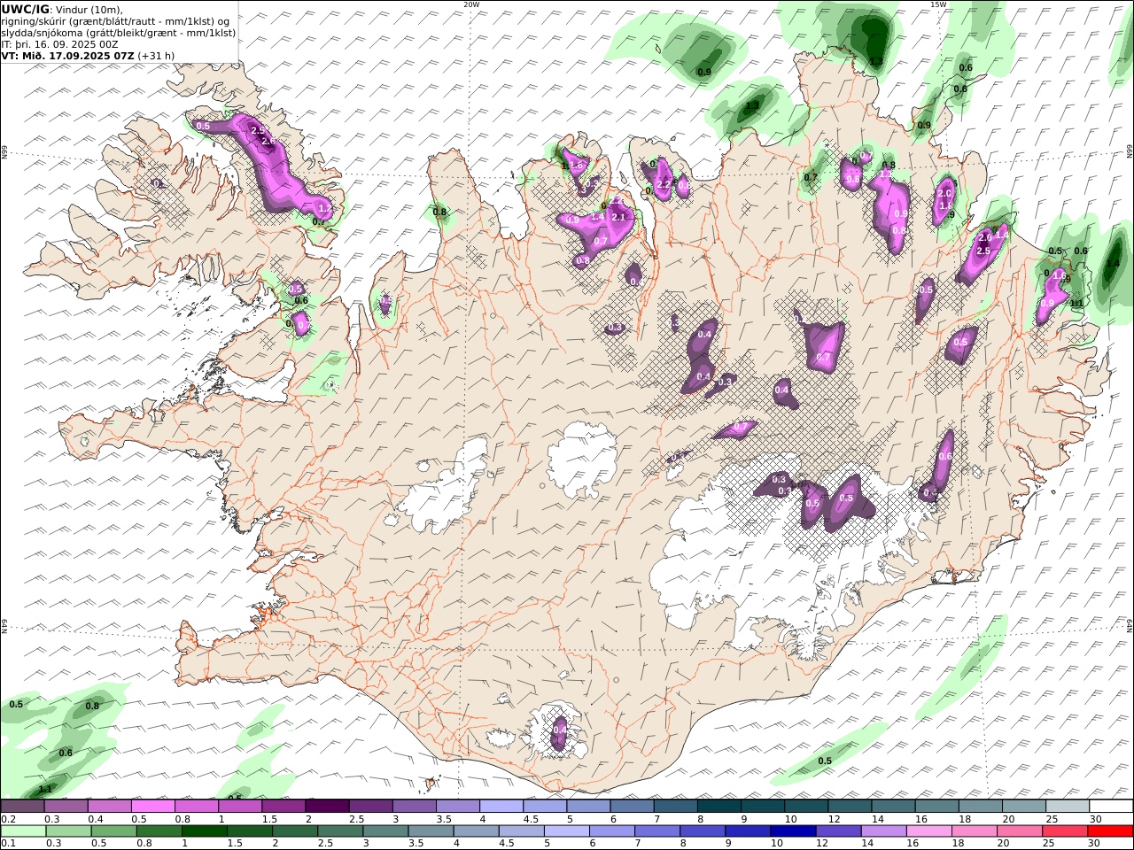Click the 20 pink rain legend swatch
Screen dimensions: 1134x850
point(1019,831)
